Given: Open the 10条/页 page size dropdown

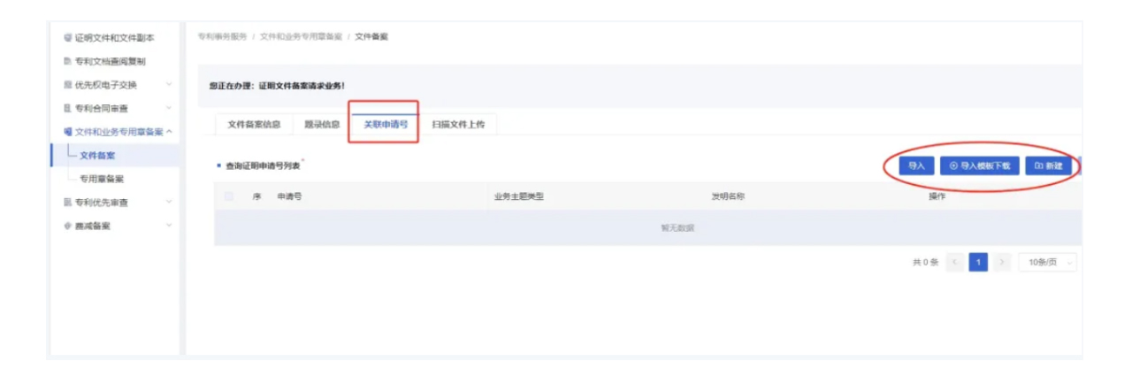Looking at the screenshot, I should (1048, 263).
